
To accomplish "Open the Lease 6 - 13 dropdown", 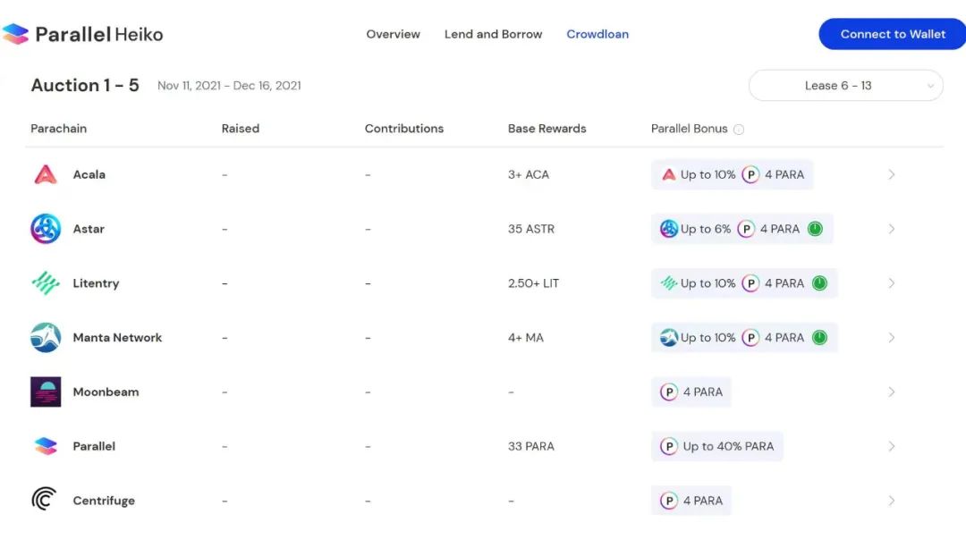I will pyautogui.click(x=845, y=86).
